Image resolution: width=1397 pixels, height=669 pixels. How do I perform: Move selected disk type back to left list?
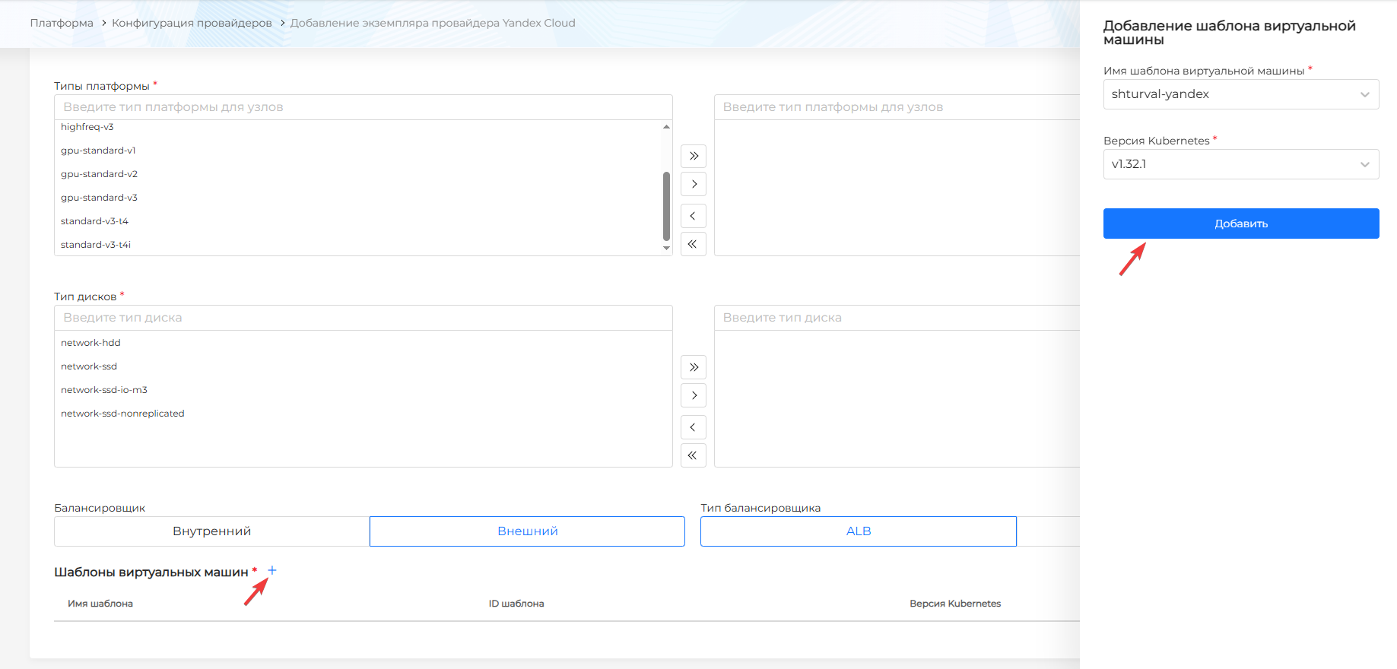(694, 427)
